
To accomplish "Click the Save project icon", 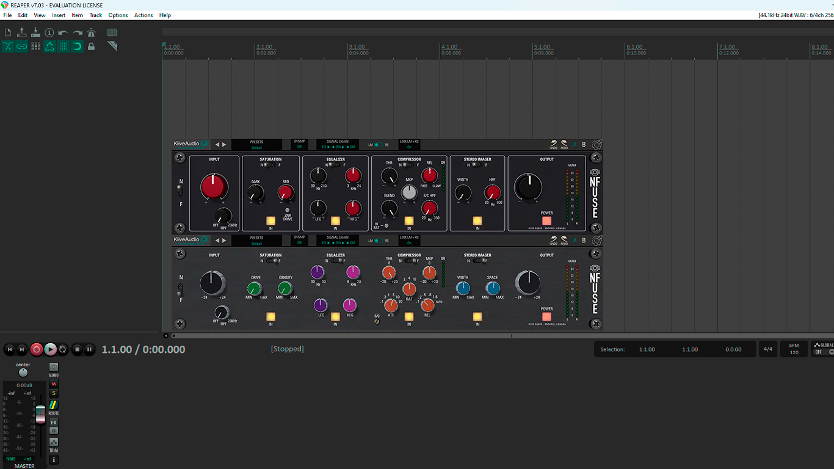I will [35, 32].
